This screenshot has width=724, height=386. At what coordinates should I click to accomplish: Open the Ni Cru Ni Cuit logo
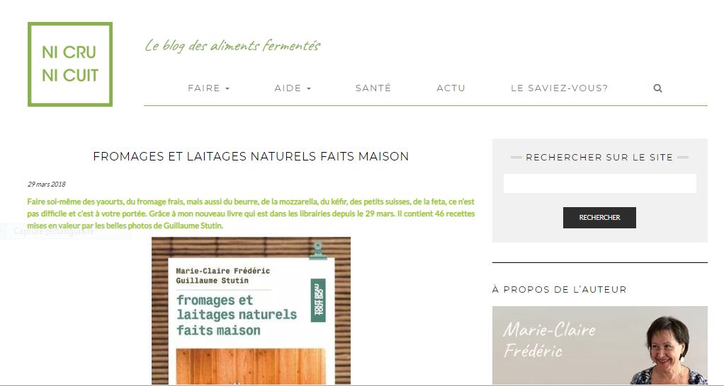click(70, 64)
